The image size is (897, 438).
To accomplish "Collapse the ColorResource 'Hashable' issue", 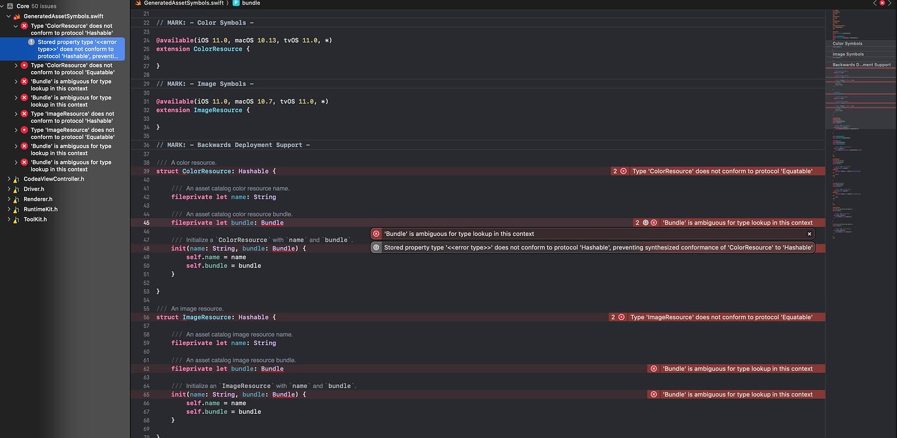I will [16, 26].
